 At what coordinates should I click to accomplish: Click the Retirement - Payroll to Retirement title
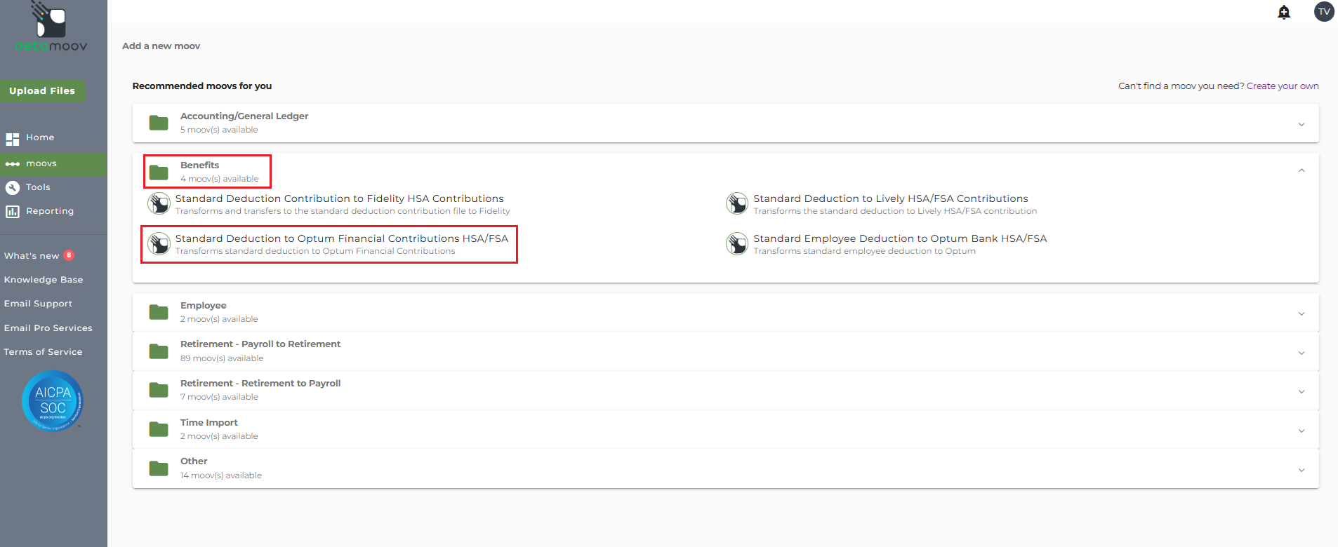point(260,344)
